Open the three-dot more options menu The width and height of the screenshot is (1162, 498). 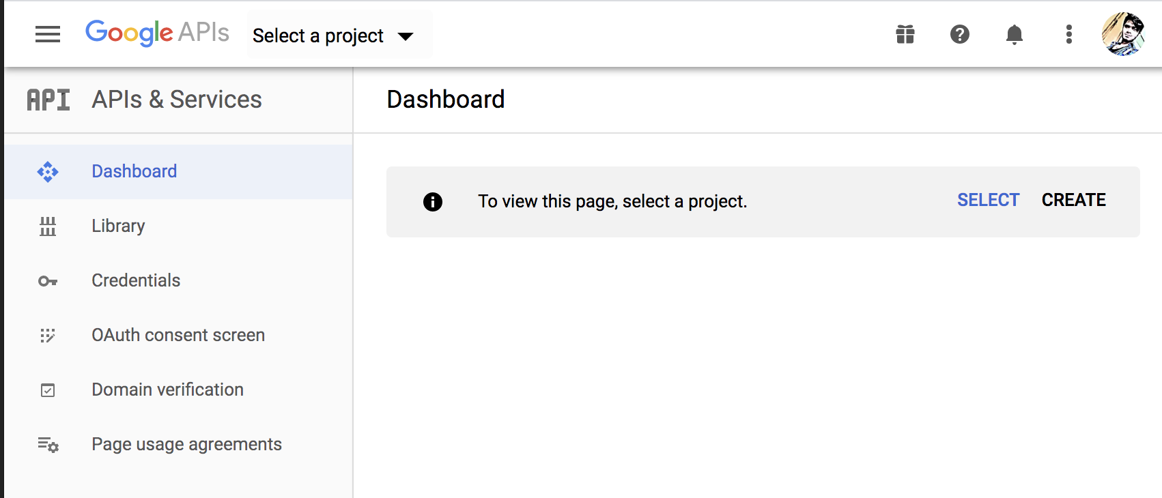tap(1069, 34)
